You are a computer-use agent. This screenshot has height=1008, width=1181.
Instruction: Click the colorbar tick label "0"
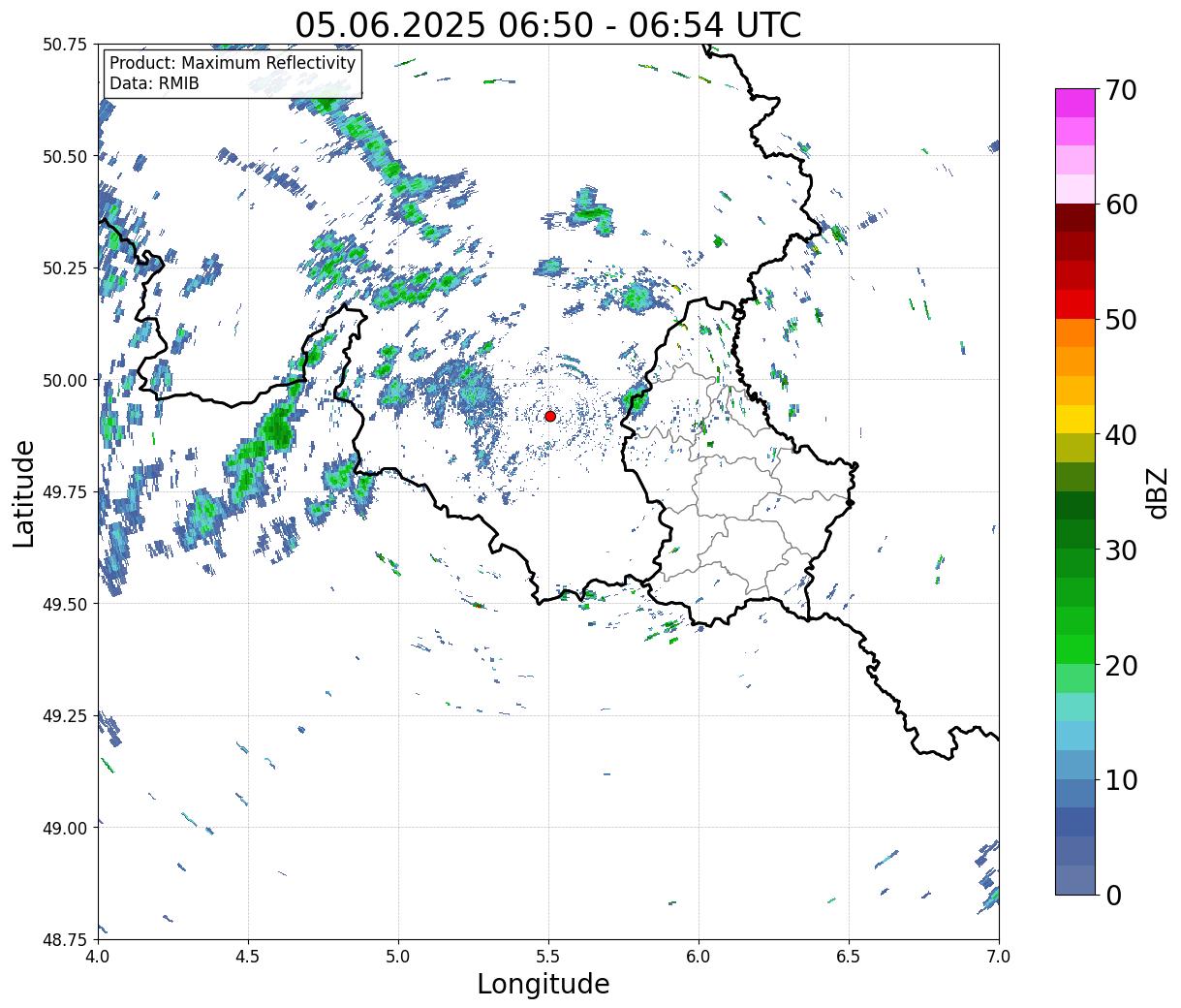1112,896
